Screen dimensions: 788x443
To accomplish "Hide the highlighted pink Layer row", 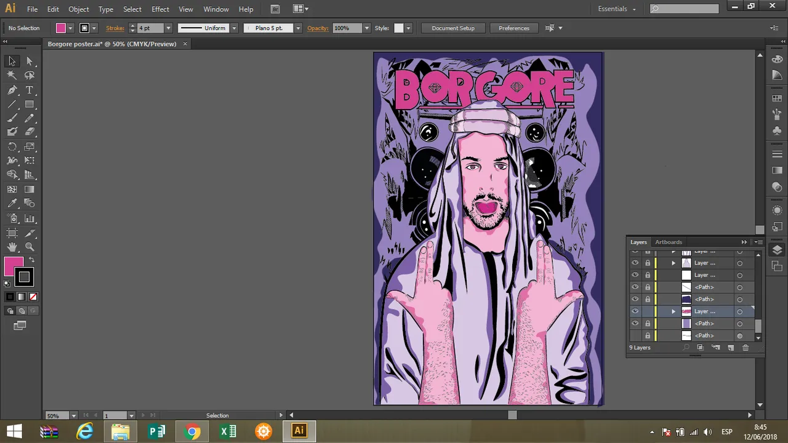I will pyautogui.click(x=635, y=311).
